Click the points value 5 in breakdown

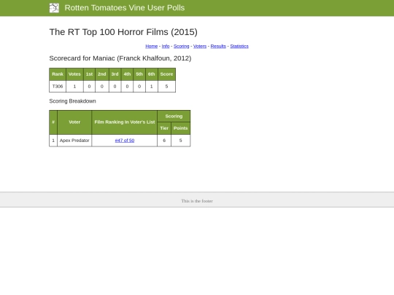181,141
